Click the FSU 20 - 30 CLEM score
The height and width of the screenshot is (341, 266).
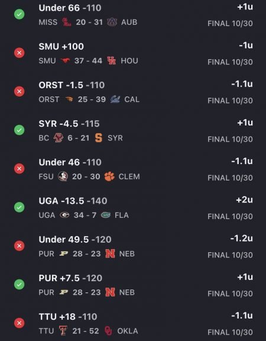(x=89, y=176)
